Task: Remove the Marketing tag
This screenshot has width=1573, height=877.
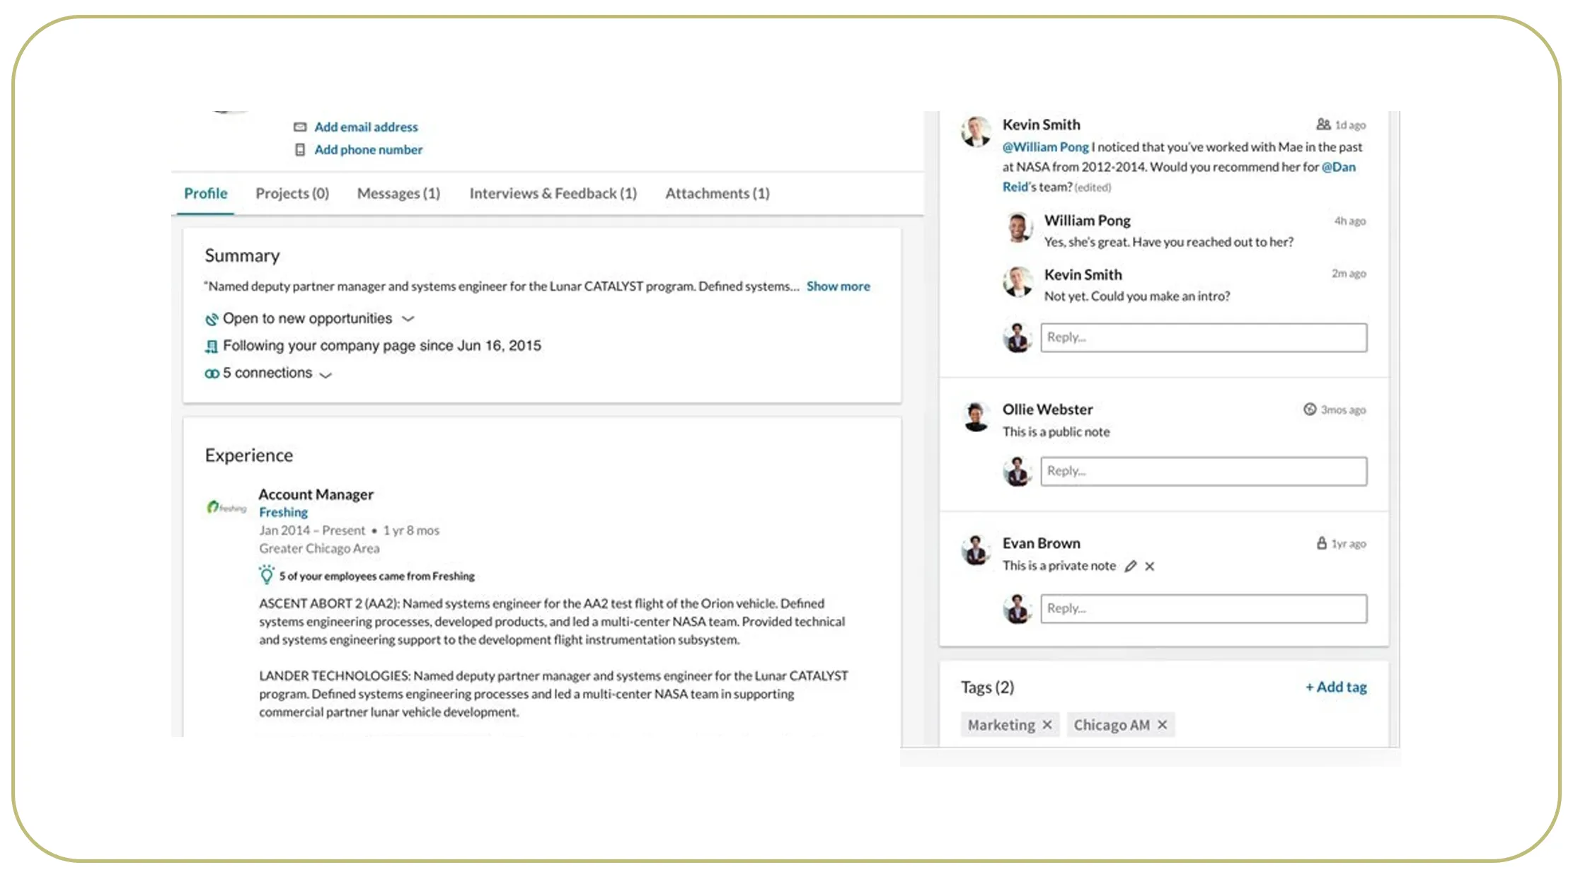Action: click(x=1047, y=725)
